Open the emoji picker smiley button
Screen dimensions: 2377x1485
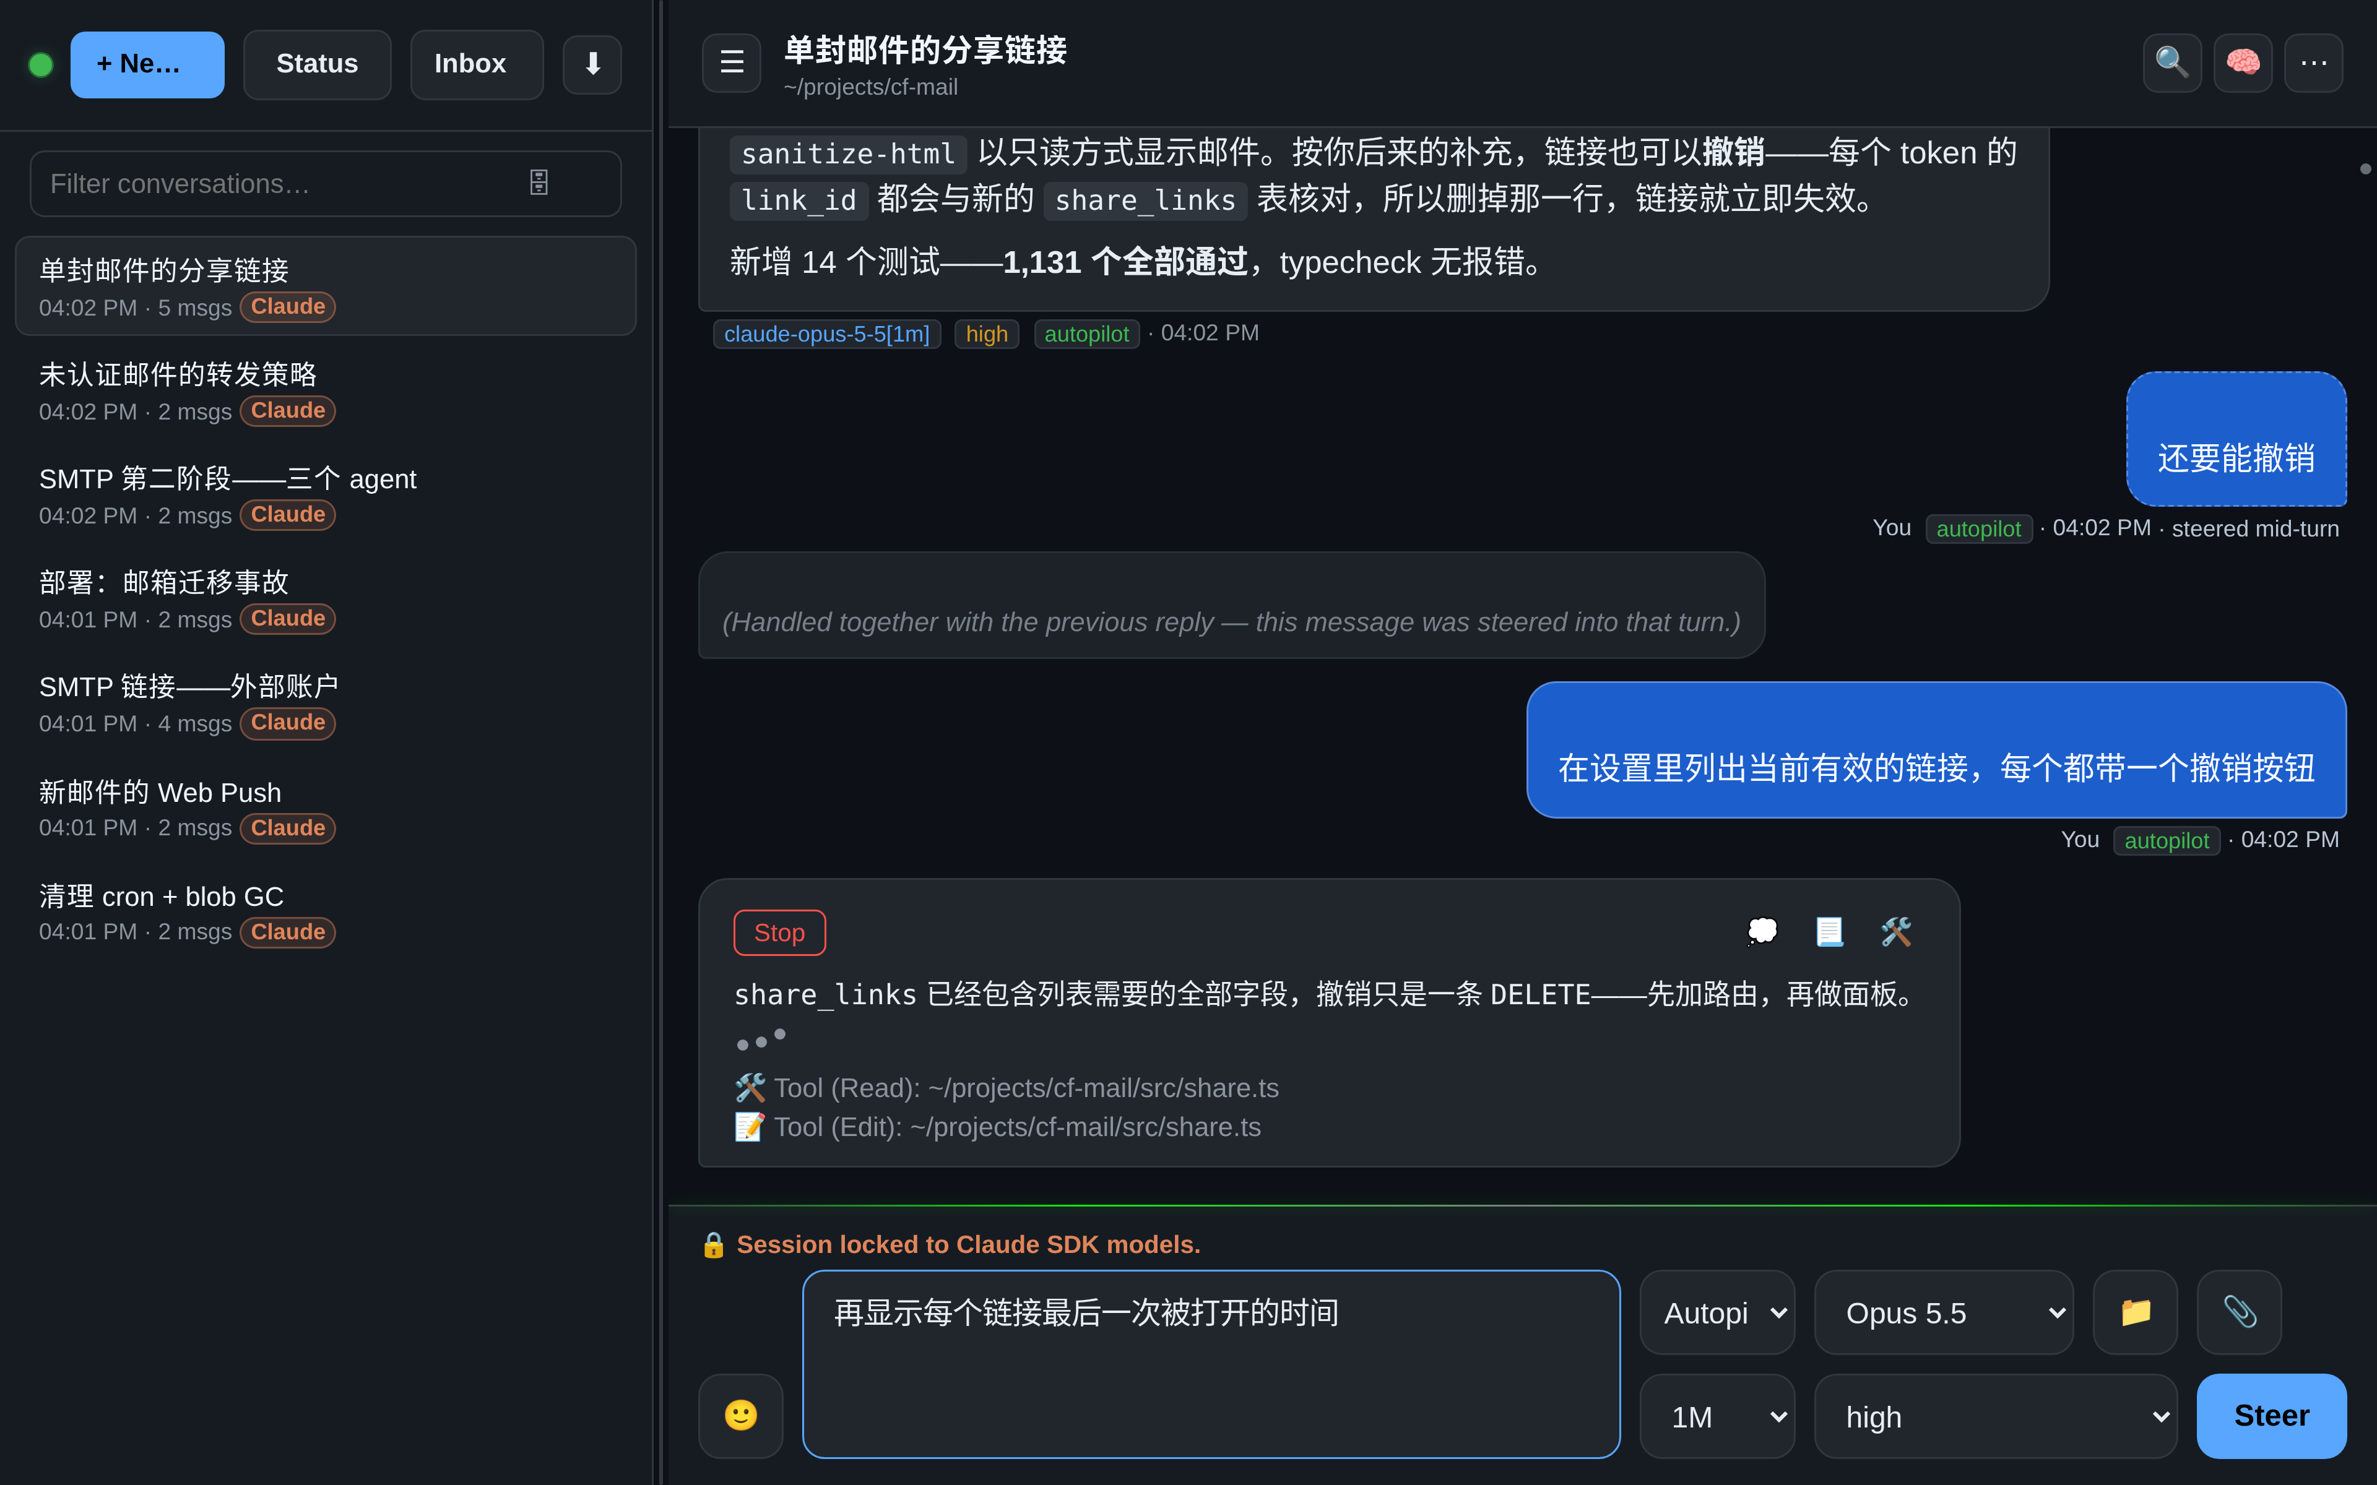click(740, 1415)
